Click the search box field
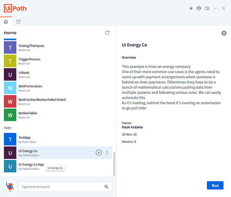 (65, 187)
